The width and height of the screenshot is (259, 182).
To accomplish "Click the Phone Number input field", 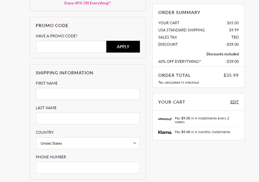I will pos(88,168).
